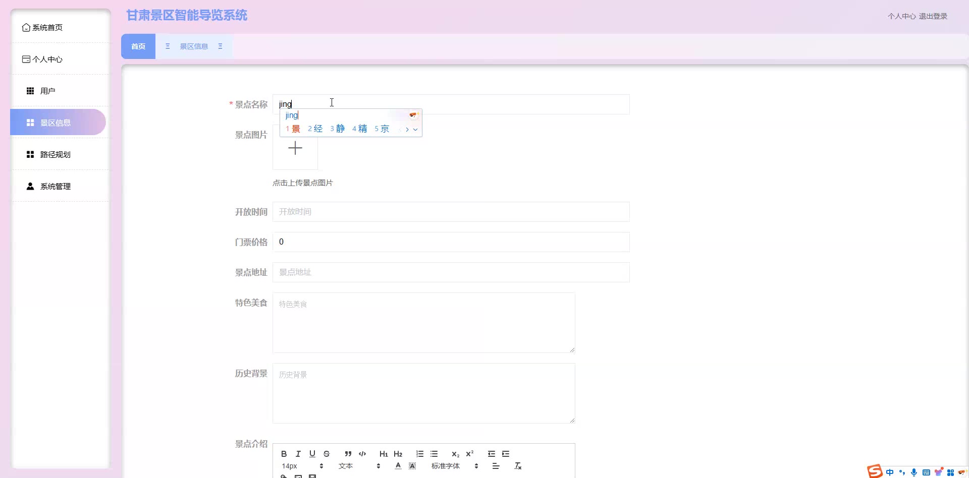Create a bulleted list

pos(434,454)
